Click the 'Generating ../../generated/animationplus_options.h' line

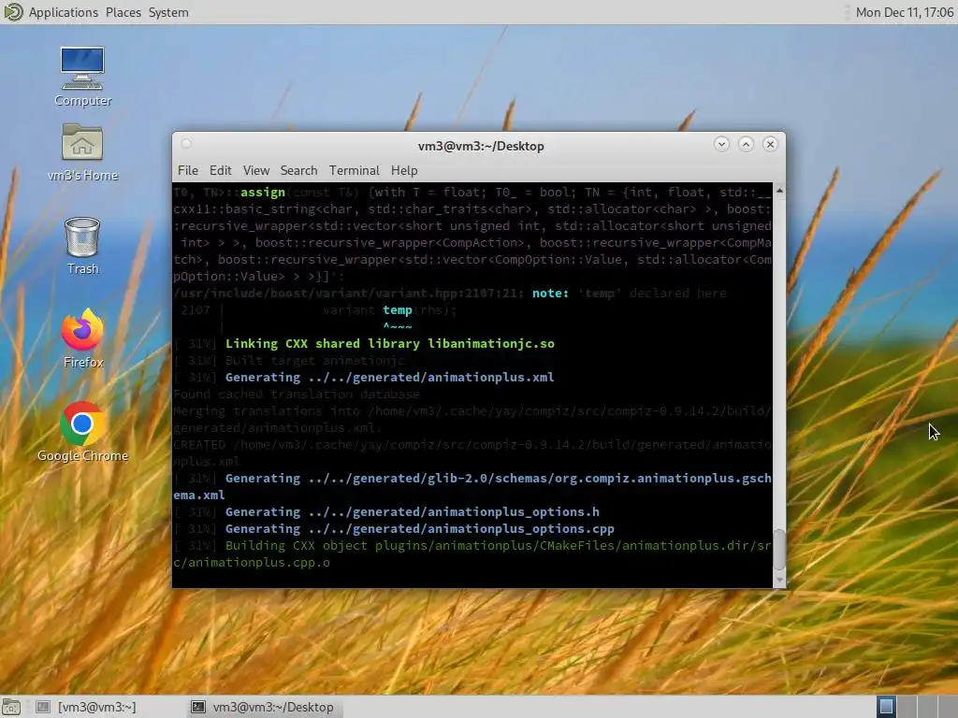(x=413, y=511)
